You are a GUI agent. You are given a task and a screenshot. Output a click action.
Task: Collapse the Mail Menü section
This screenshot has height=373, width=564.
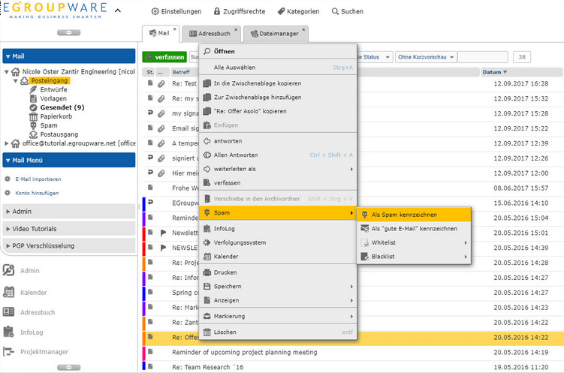(69, 161)
